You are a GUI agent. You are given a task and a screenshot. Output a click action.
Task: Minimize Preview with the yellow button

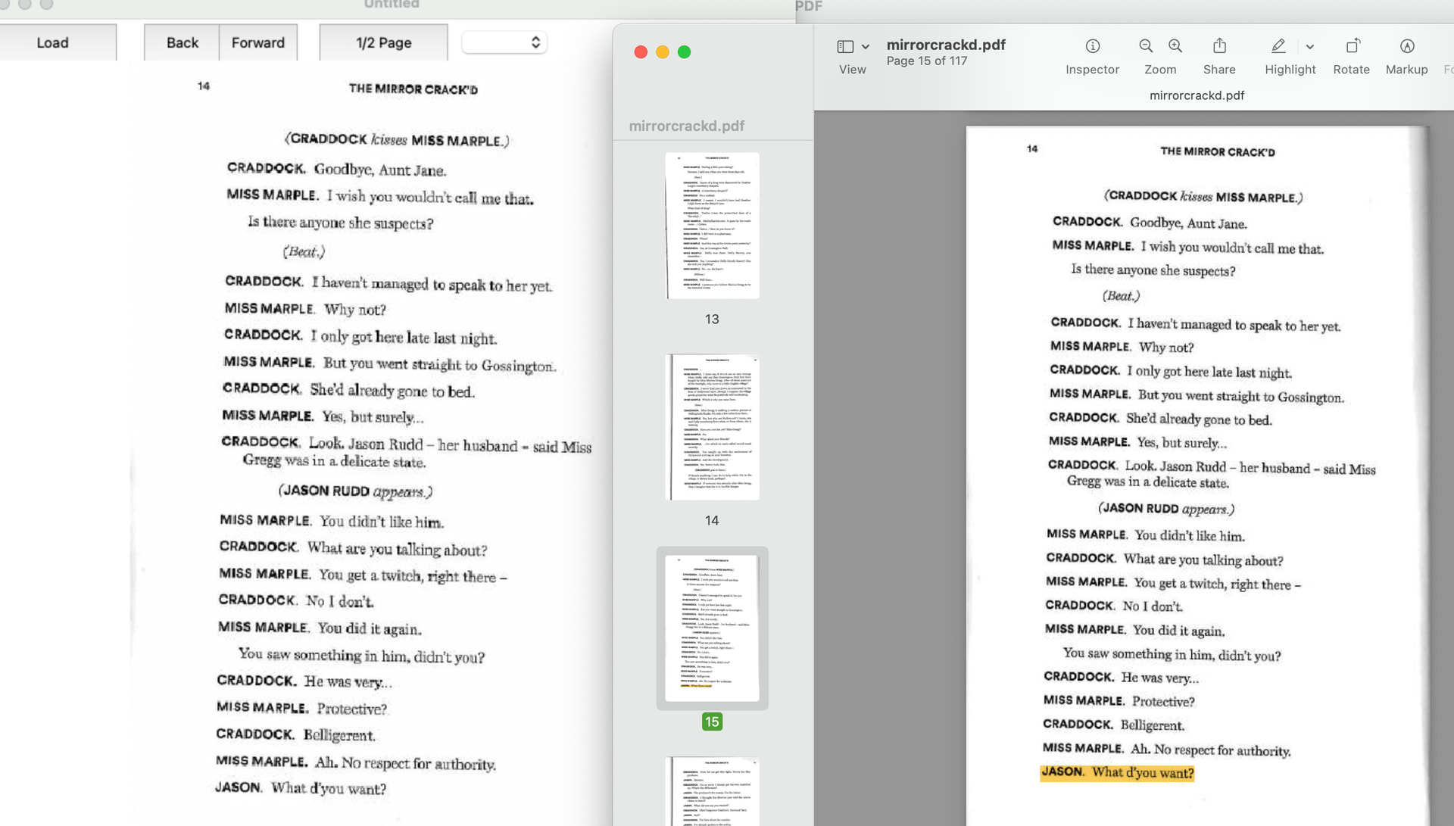(663, 51)
